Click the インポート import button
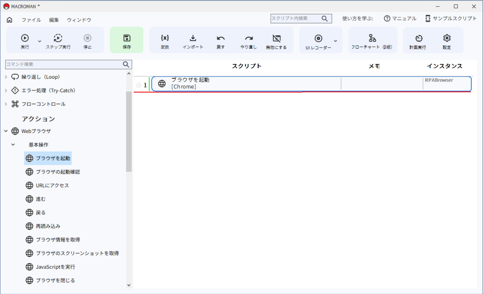 tap(193, 41)
